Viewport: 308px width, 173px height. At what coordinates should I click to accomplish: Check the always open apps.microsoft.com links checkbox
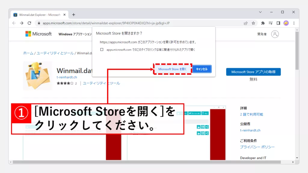click(x=102, y=50)
